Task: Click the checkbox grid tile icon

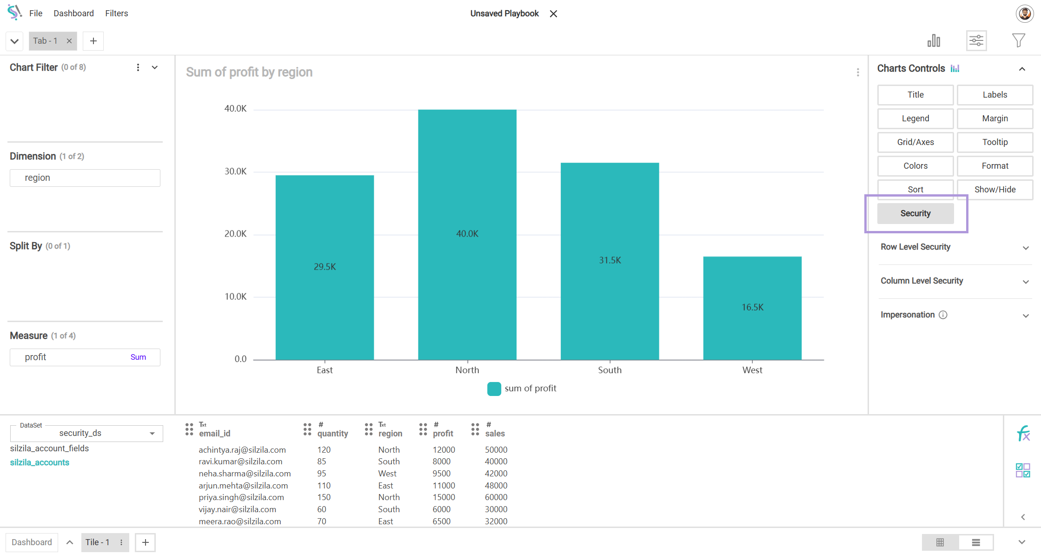Action: 1023,470
